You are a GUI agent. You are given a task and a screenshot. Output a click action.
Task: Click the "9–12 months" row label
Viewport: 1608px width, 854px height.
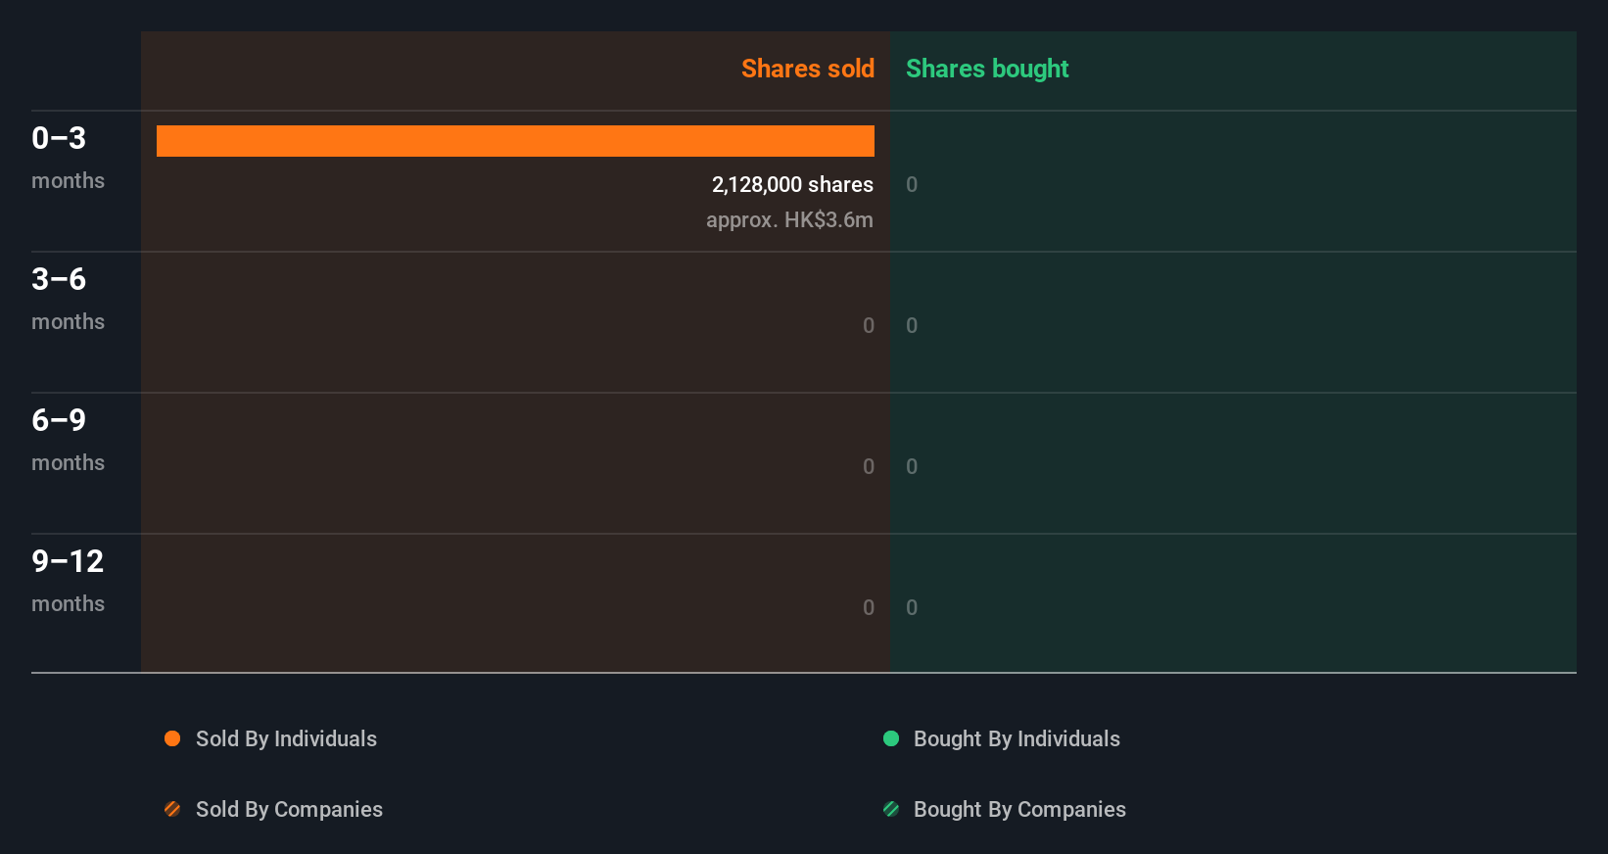[68, 580]
